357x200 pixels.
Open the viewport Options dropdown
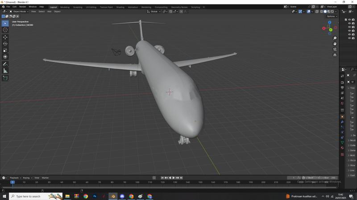332,16
